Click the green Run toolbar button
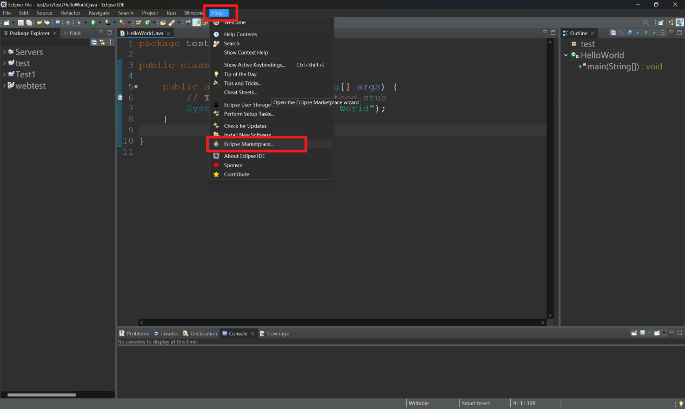 point(93,23)
